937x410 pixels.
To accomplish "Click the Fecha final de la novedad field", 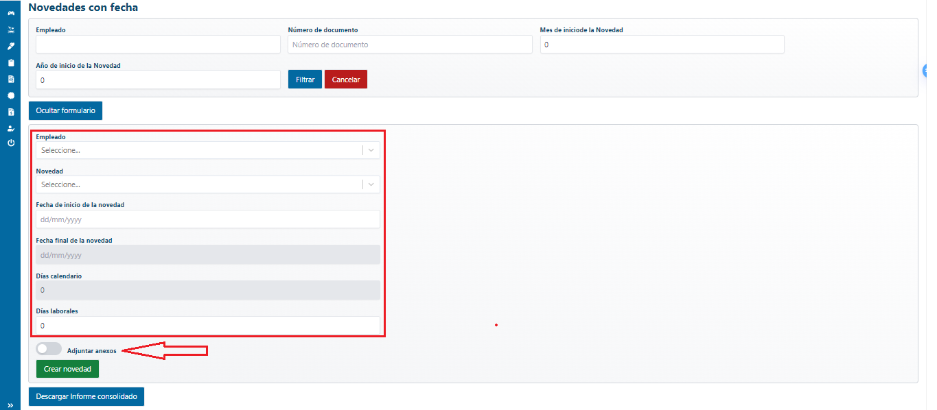I will click(207, 255).
